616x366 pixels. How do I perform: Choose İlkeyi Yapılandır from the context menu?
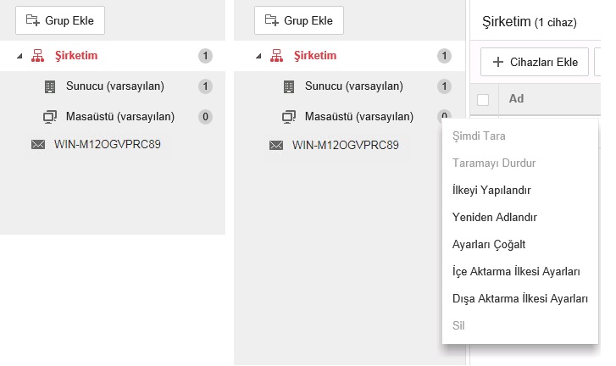(491, 190)
